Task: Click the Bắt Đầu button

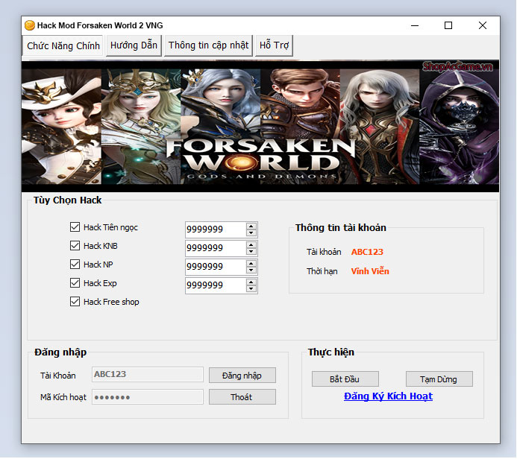Action: [345, 379]
